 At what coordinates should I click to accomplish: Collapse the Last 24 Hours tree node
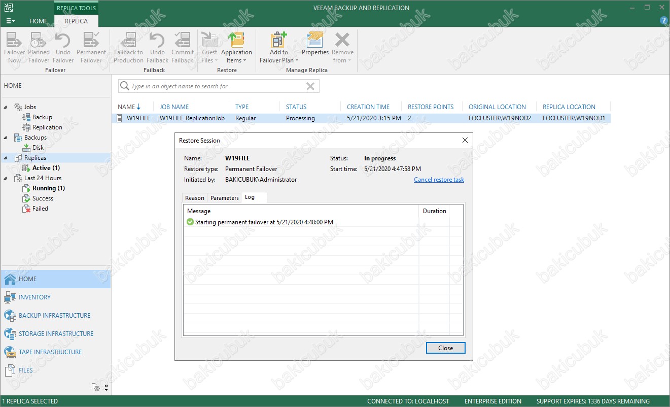click(x=6, y=178)
